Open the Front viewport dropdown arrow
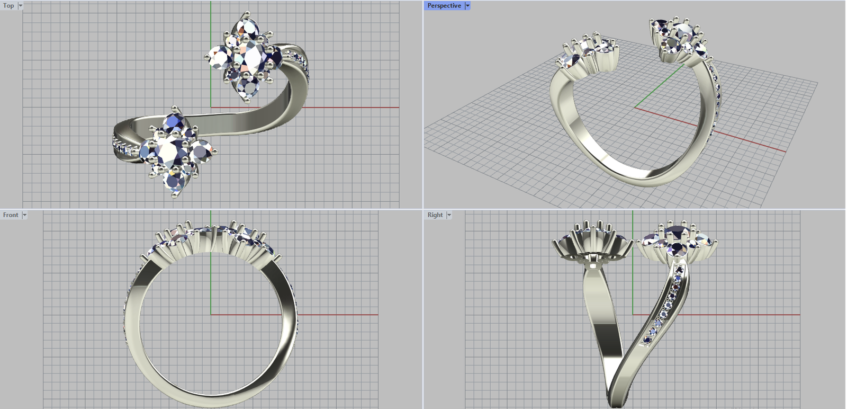 [x=24, y=215]
